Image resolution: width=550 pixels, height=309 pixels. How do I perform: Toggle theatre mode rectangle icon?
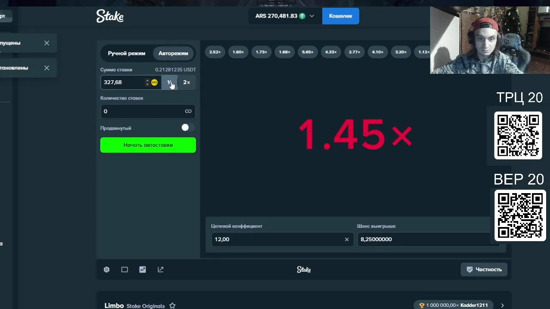tap(125, 270)
